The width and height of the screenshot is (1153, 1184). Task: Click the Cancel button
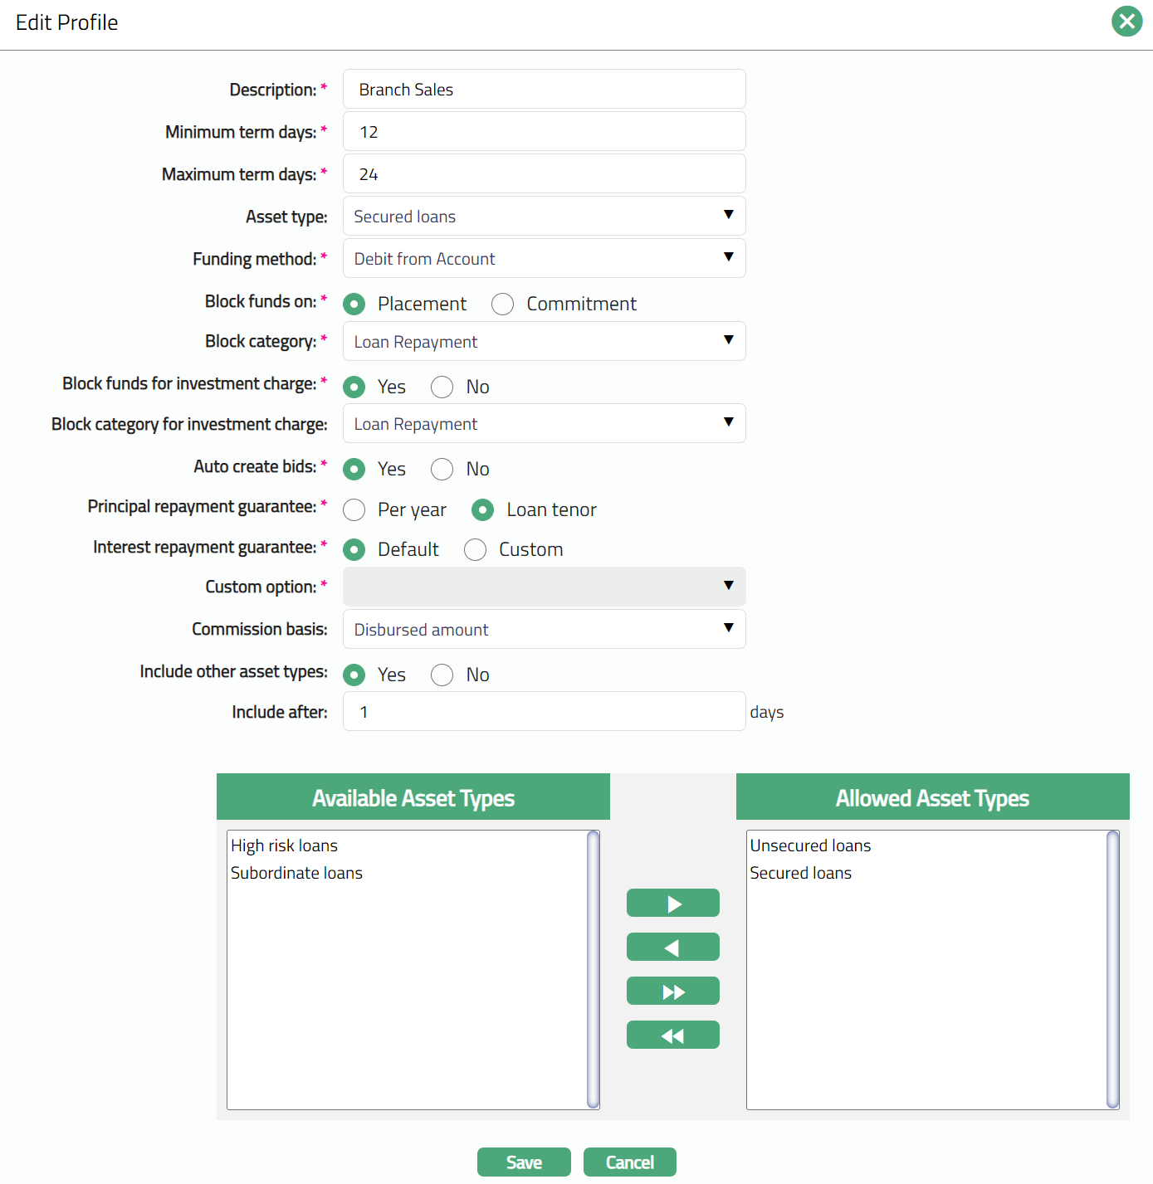click(x=629, y=1162)
